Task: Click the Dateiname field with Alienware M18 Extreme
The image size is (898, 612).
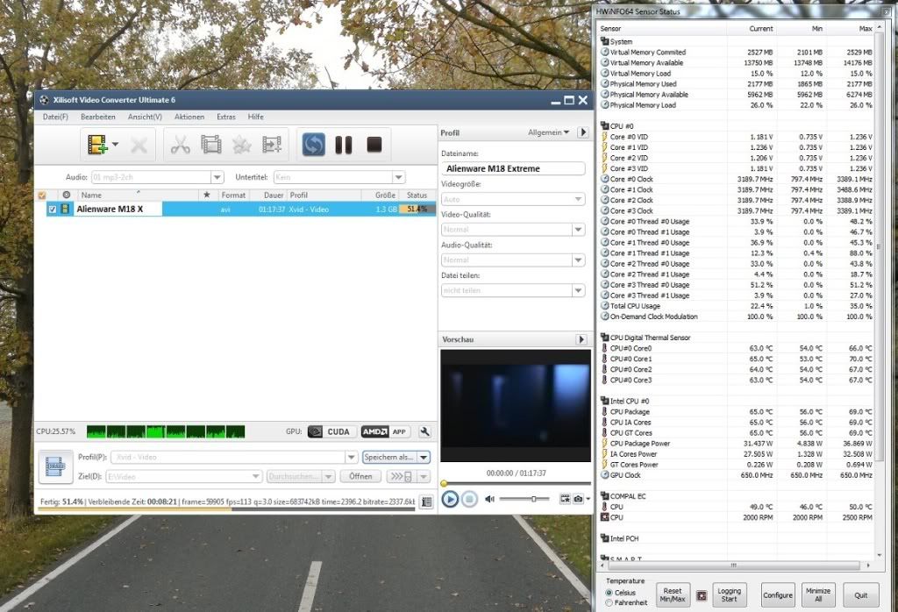Action: pos(513,168)
